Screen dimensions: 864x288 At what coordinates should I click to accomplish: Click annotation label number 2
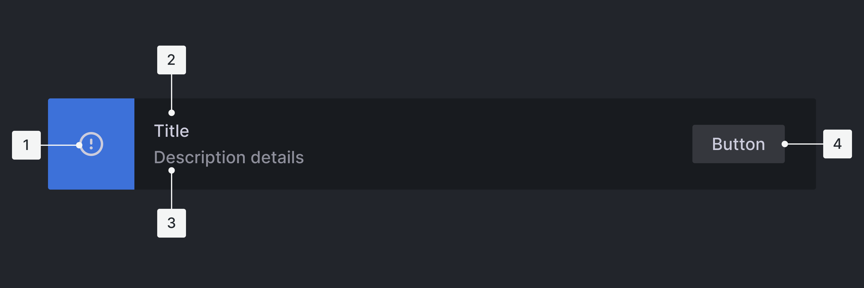click(x=171, y=60)
